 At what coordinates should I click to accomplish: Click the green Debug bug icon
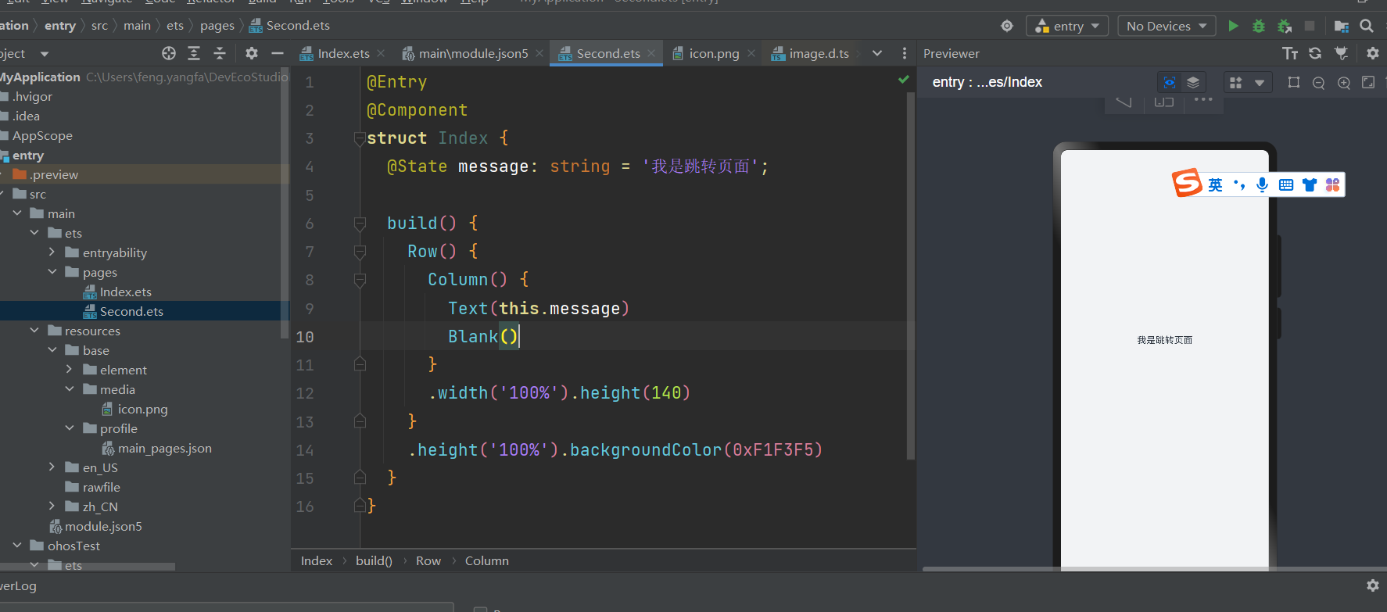click(1259, 26)
